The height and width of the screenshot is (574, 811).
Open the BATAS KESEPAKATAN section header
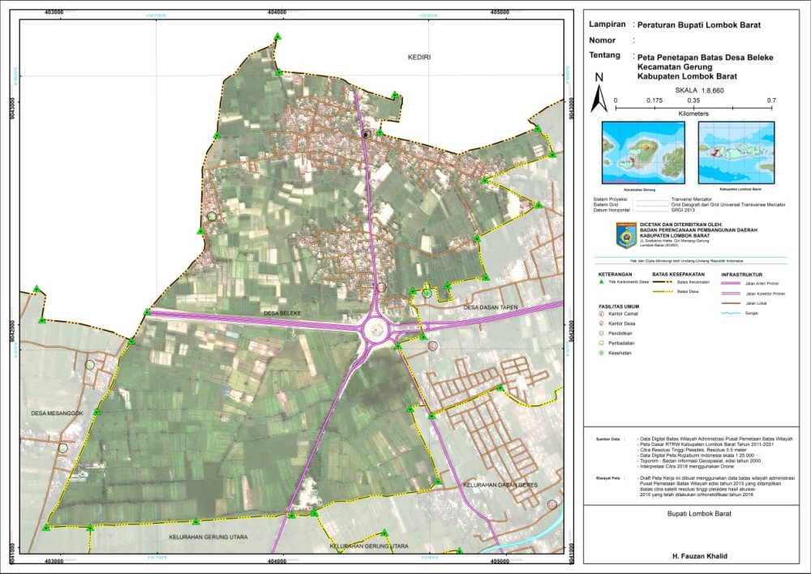tap(678, 274)
